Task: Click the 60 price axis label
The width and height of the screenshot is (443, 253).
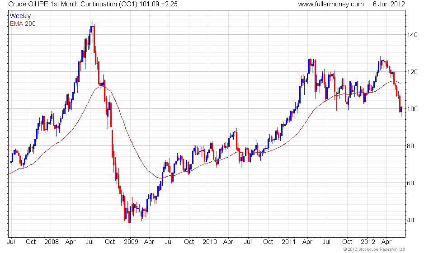Action: pos(410,183)
